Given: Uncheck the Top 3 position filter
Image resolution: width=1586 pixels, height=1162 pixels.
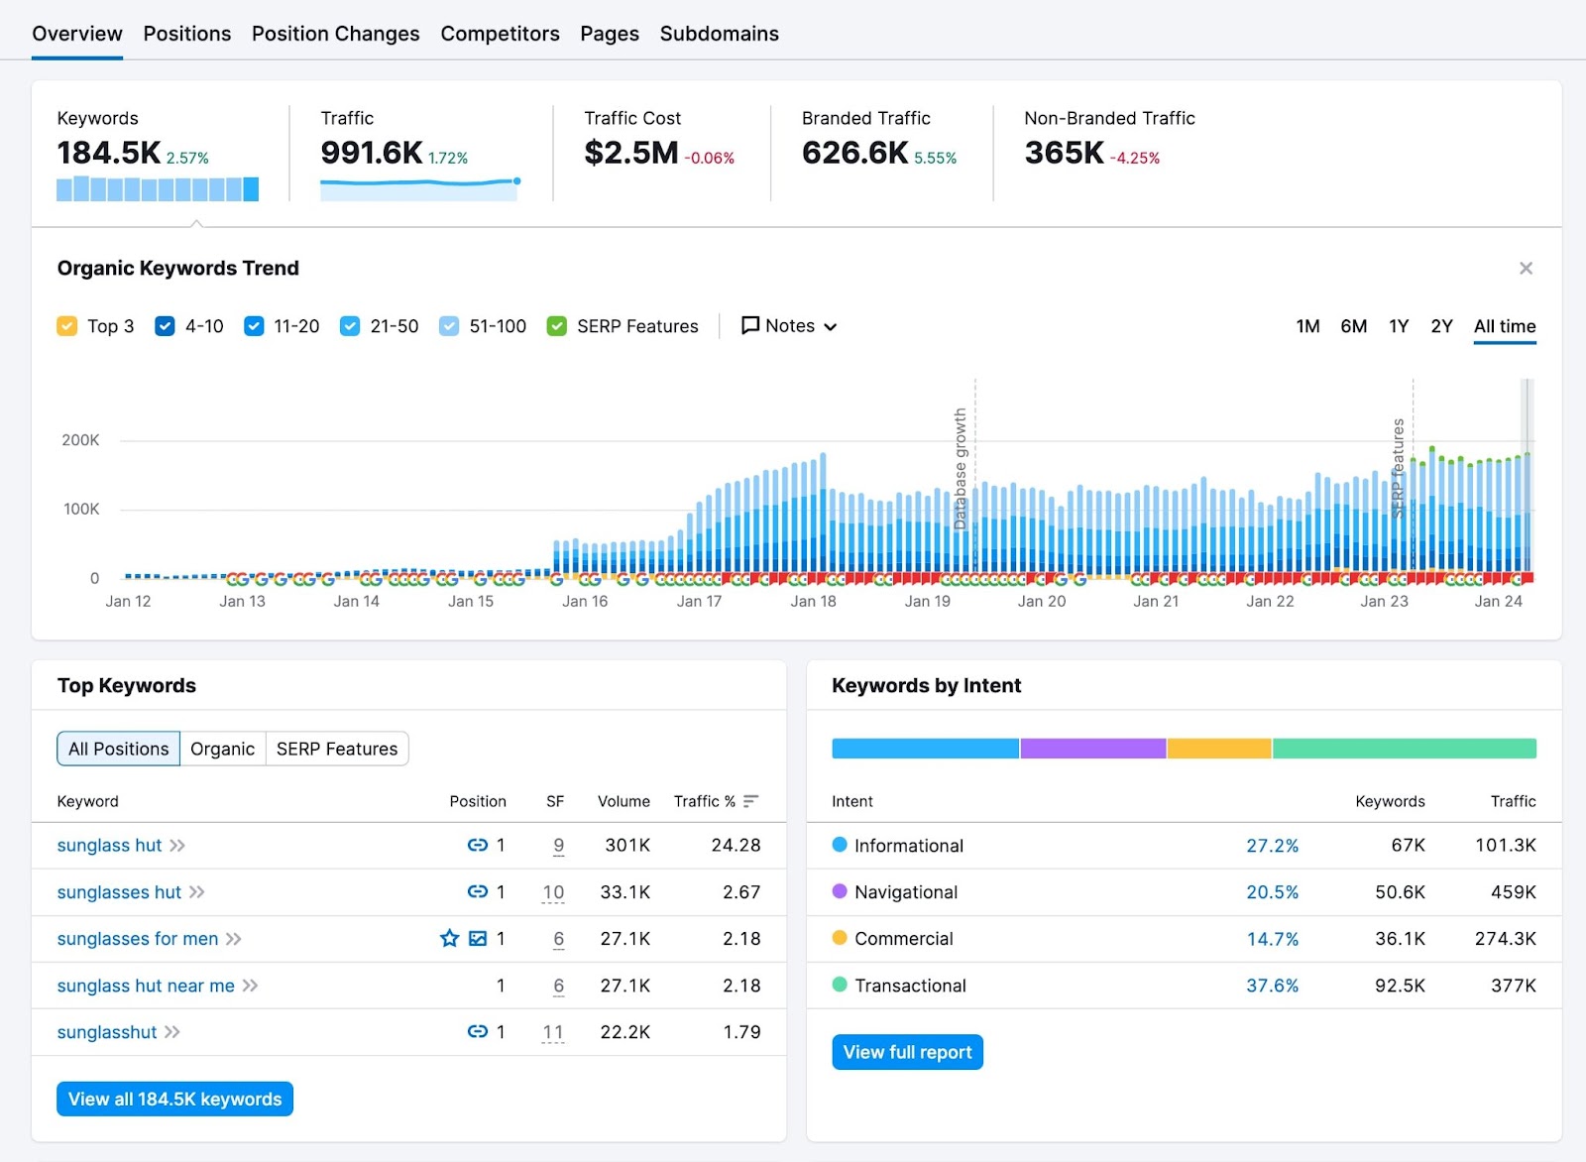Looking at the screenshot, I should pos(65,325).
